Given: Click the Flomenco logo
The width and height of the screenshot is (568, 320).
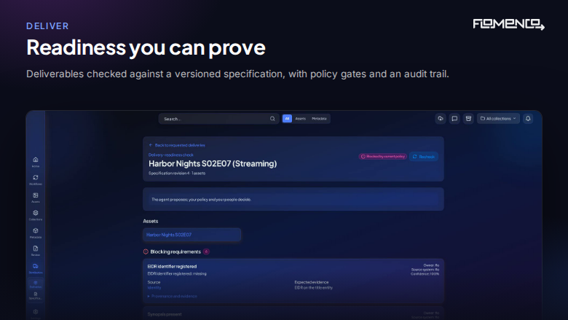Looking at the screenshot, I should point(508,24).
